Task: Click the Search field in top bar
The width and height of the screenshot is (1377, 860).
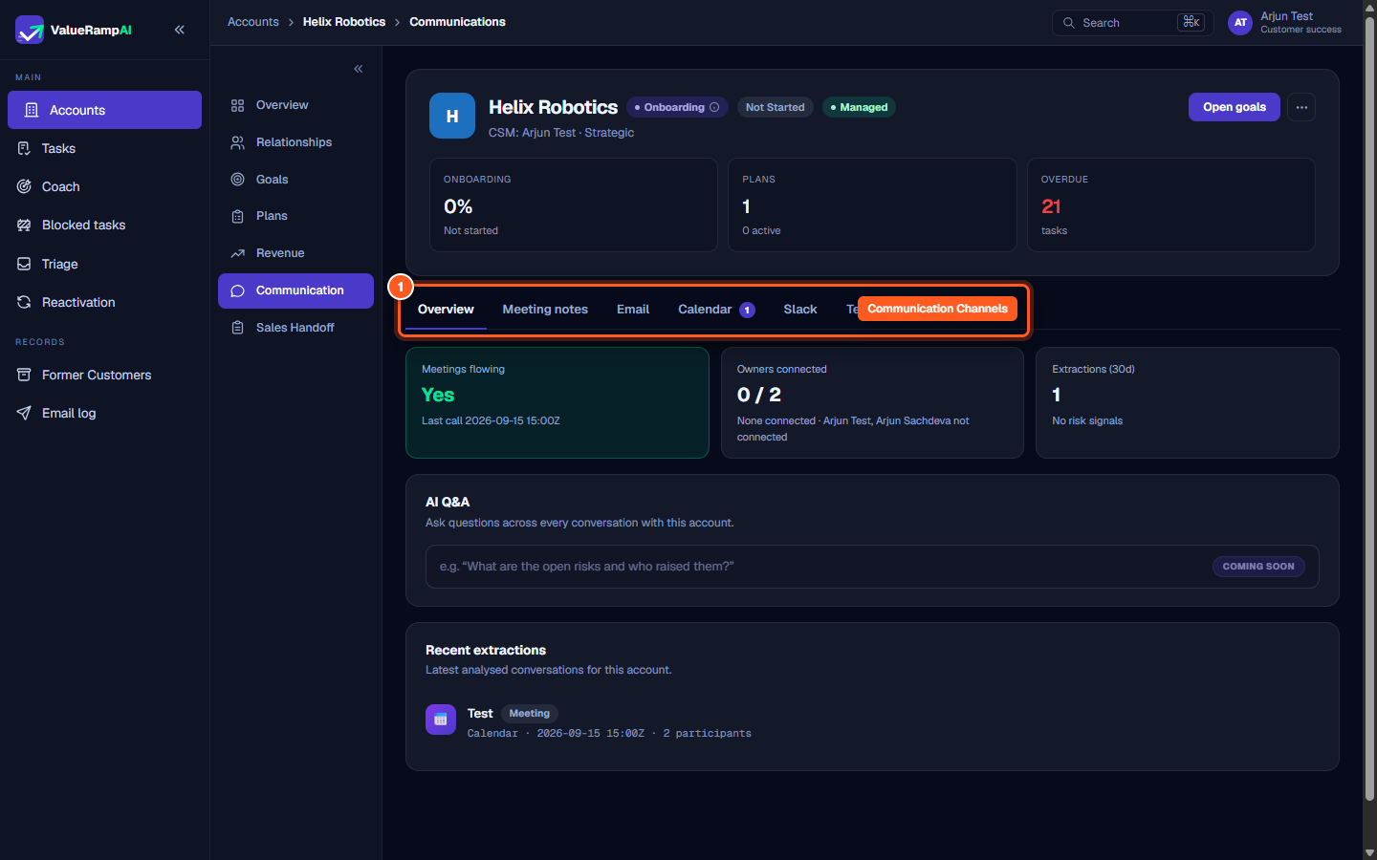Action: [1133, 23]
